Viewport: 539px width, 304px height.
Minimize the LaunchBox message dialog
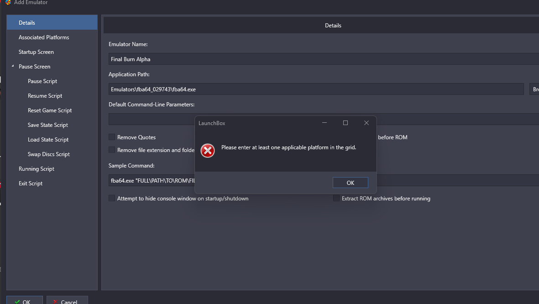point(324,123)
